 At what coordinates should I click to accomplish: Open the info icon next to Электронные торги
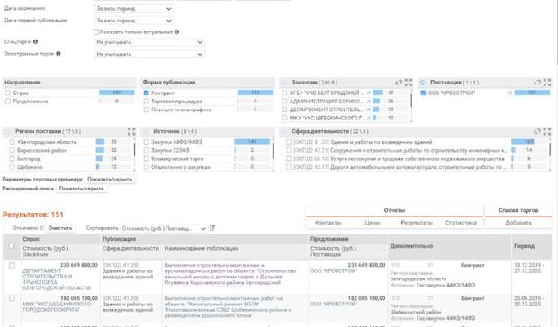coord(58,54)
